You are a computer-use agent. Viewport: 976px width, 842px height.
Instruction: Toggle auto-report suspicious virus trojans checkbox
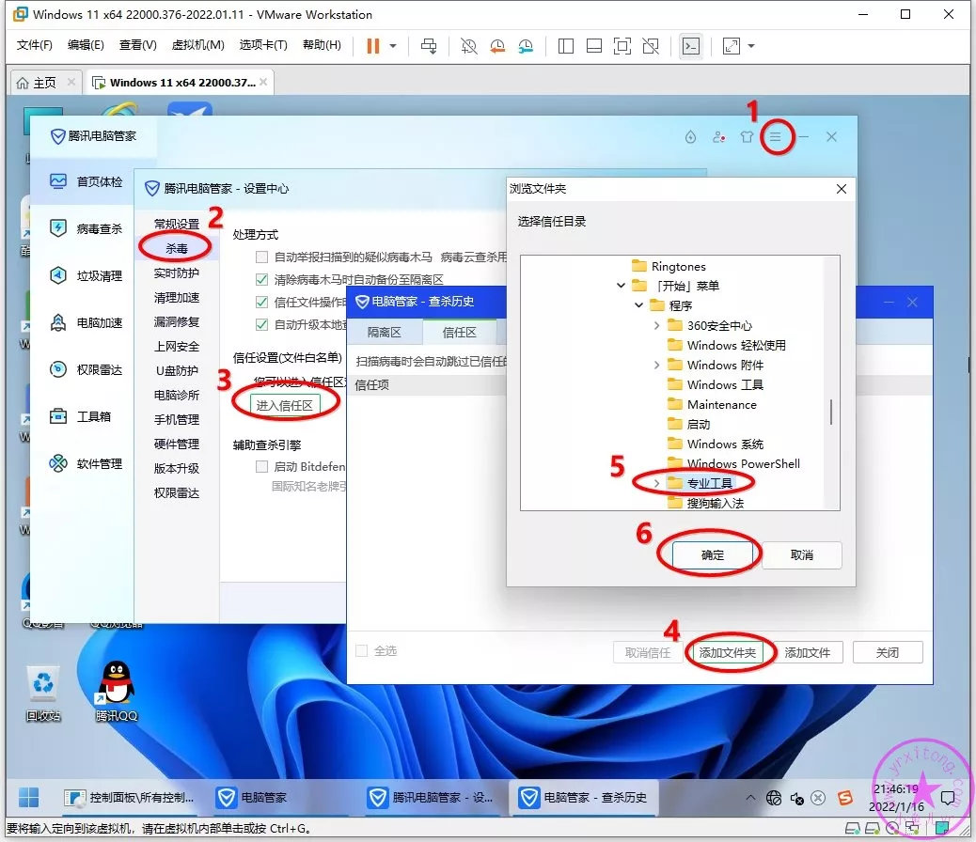click(x=262, y=257)
